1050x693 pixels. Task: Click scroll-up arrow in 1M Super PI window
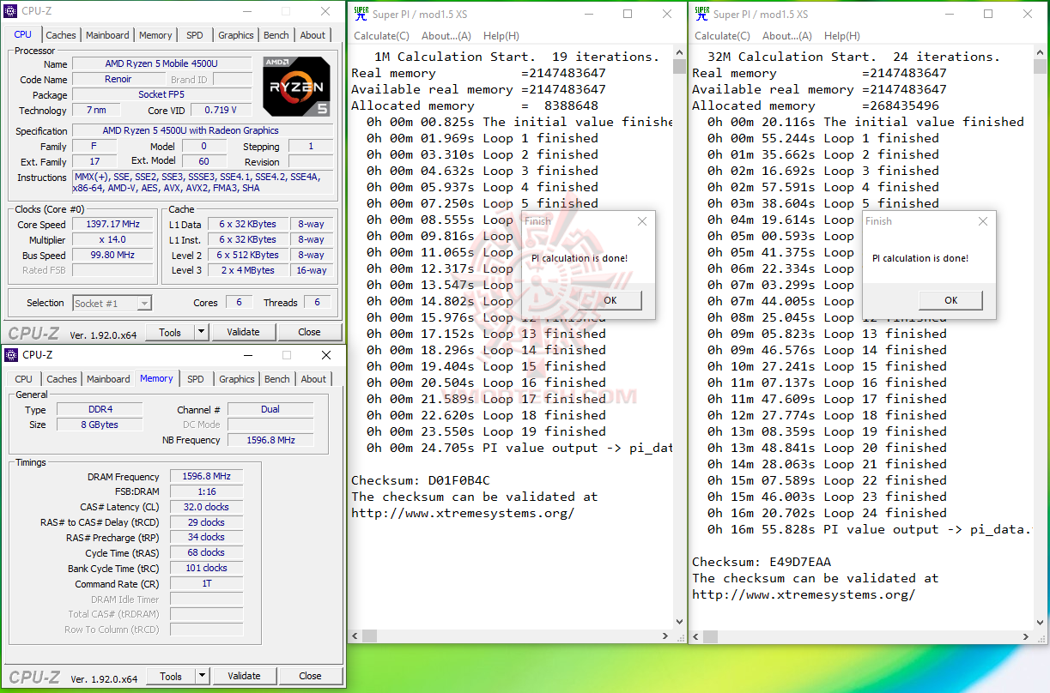(679, 53)
